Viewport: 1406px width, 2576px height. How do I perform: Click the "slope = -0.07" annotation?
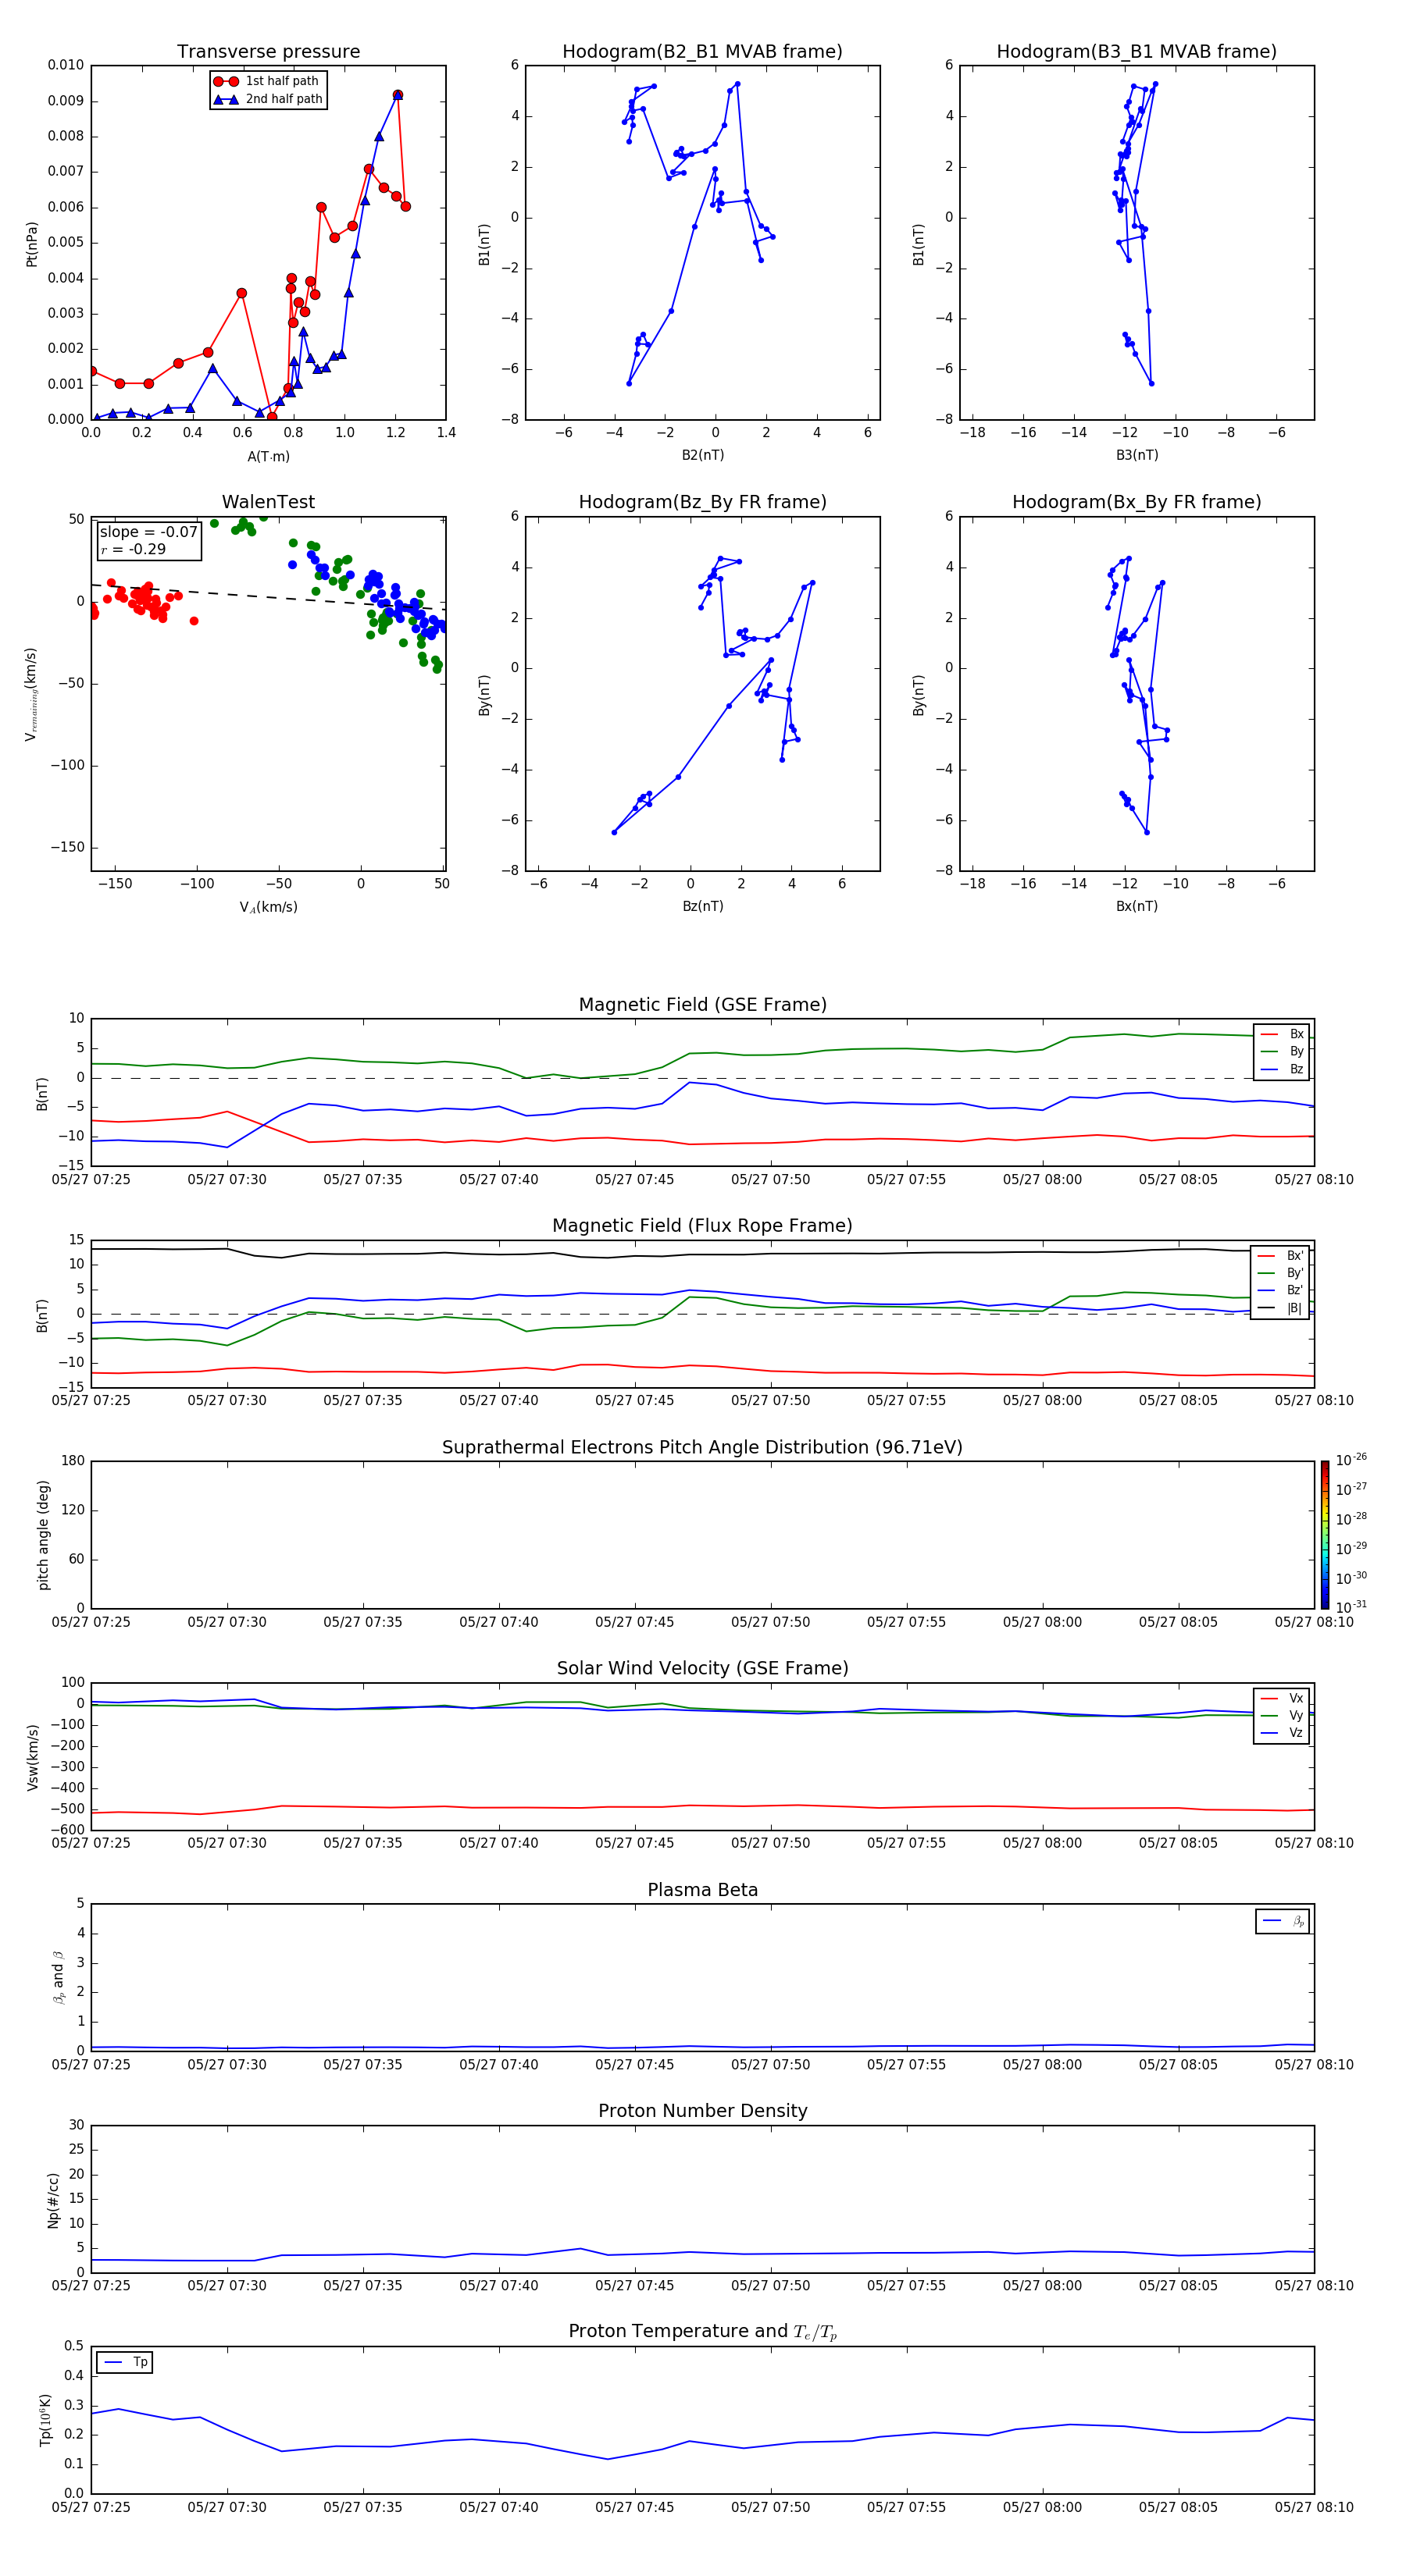coord(148,532)
